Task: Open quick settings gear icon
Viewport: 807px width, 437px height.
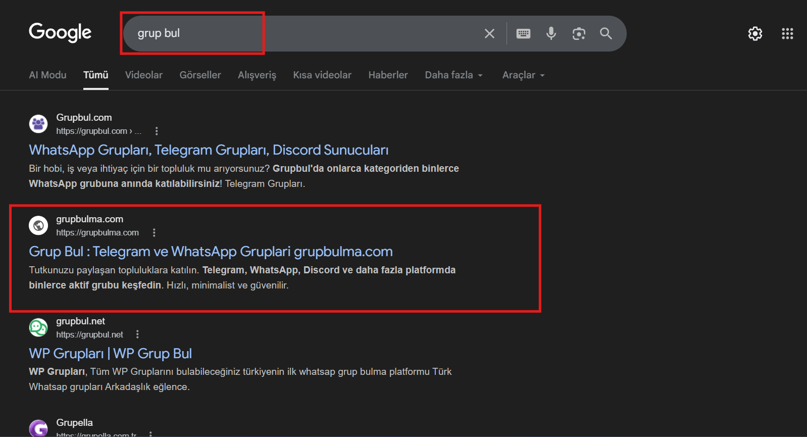Action: (x=755, y=33)
